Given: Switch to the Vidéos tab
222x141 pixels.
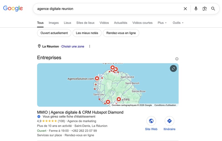Looking at the screenshot, I should click(104, 23).
